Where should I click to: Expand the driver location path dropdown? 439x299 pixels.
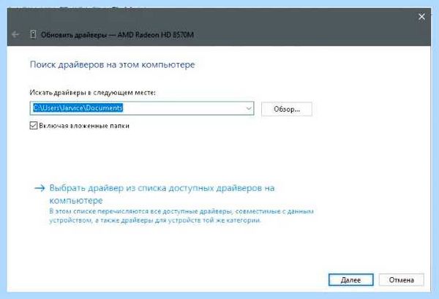pyautogui.click(x=249, y=108)
